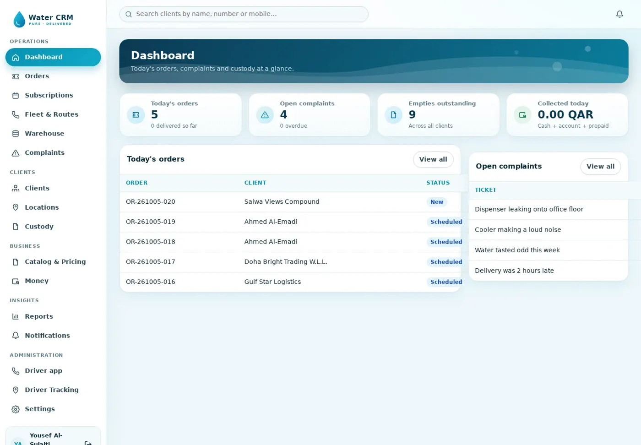The height and width of the screenshot is (445, 641).
Task: Click the Collected today wallet icon
Action: 522,115
